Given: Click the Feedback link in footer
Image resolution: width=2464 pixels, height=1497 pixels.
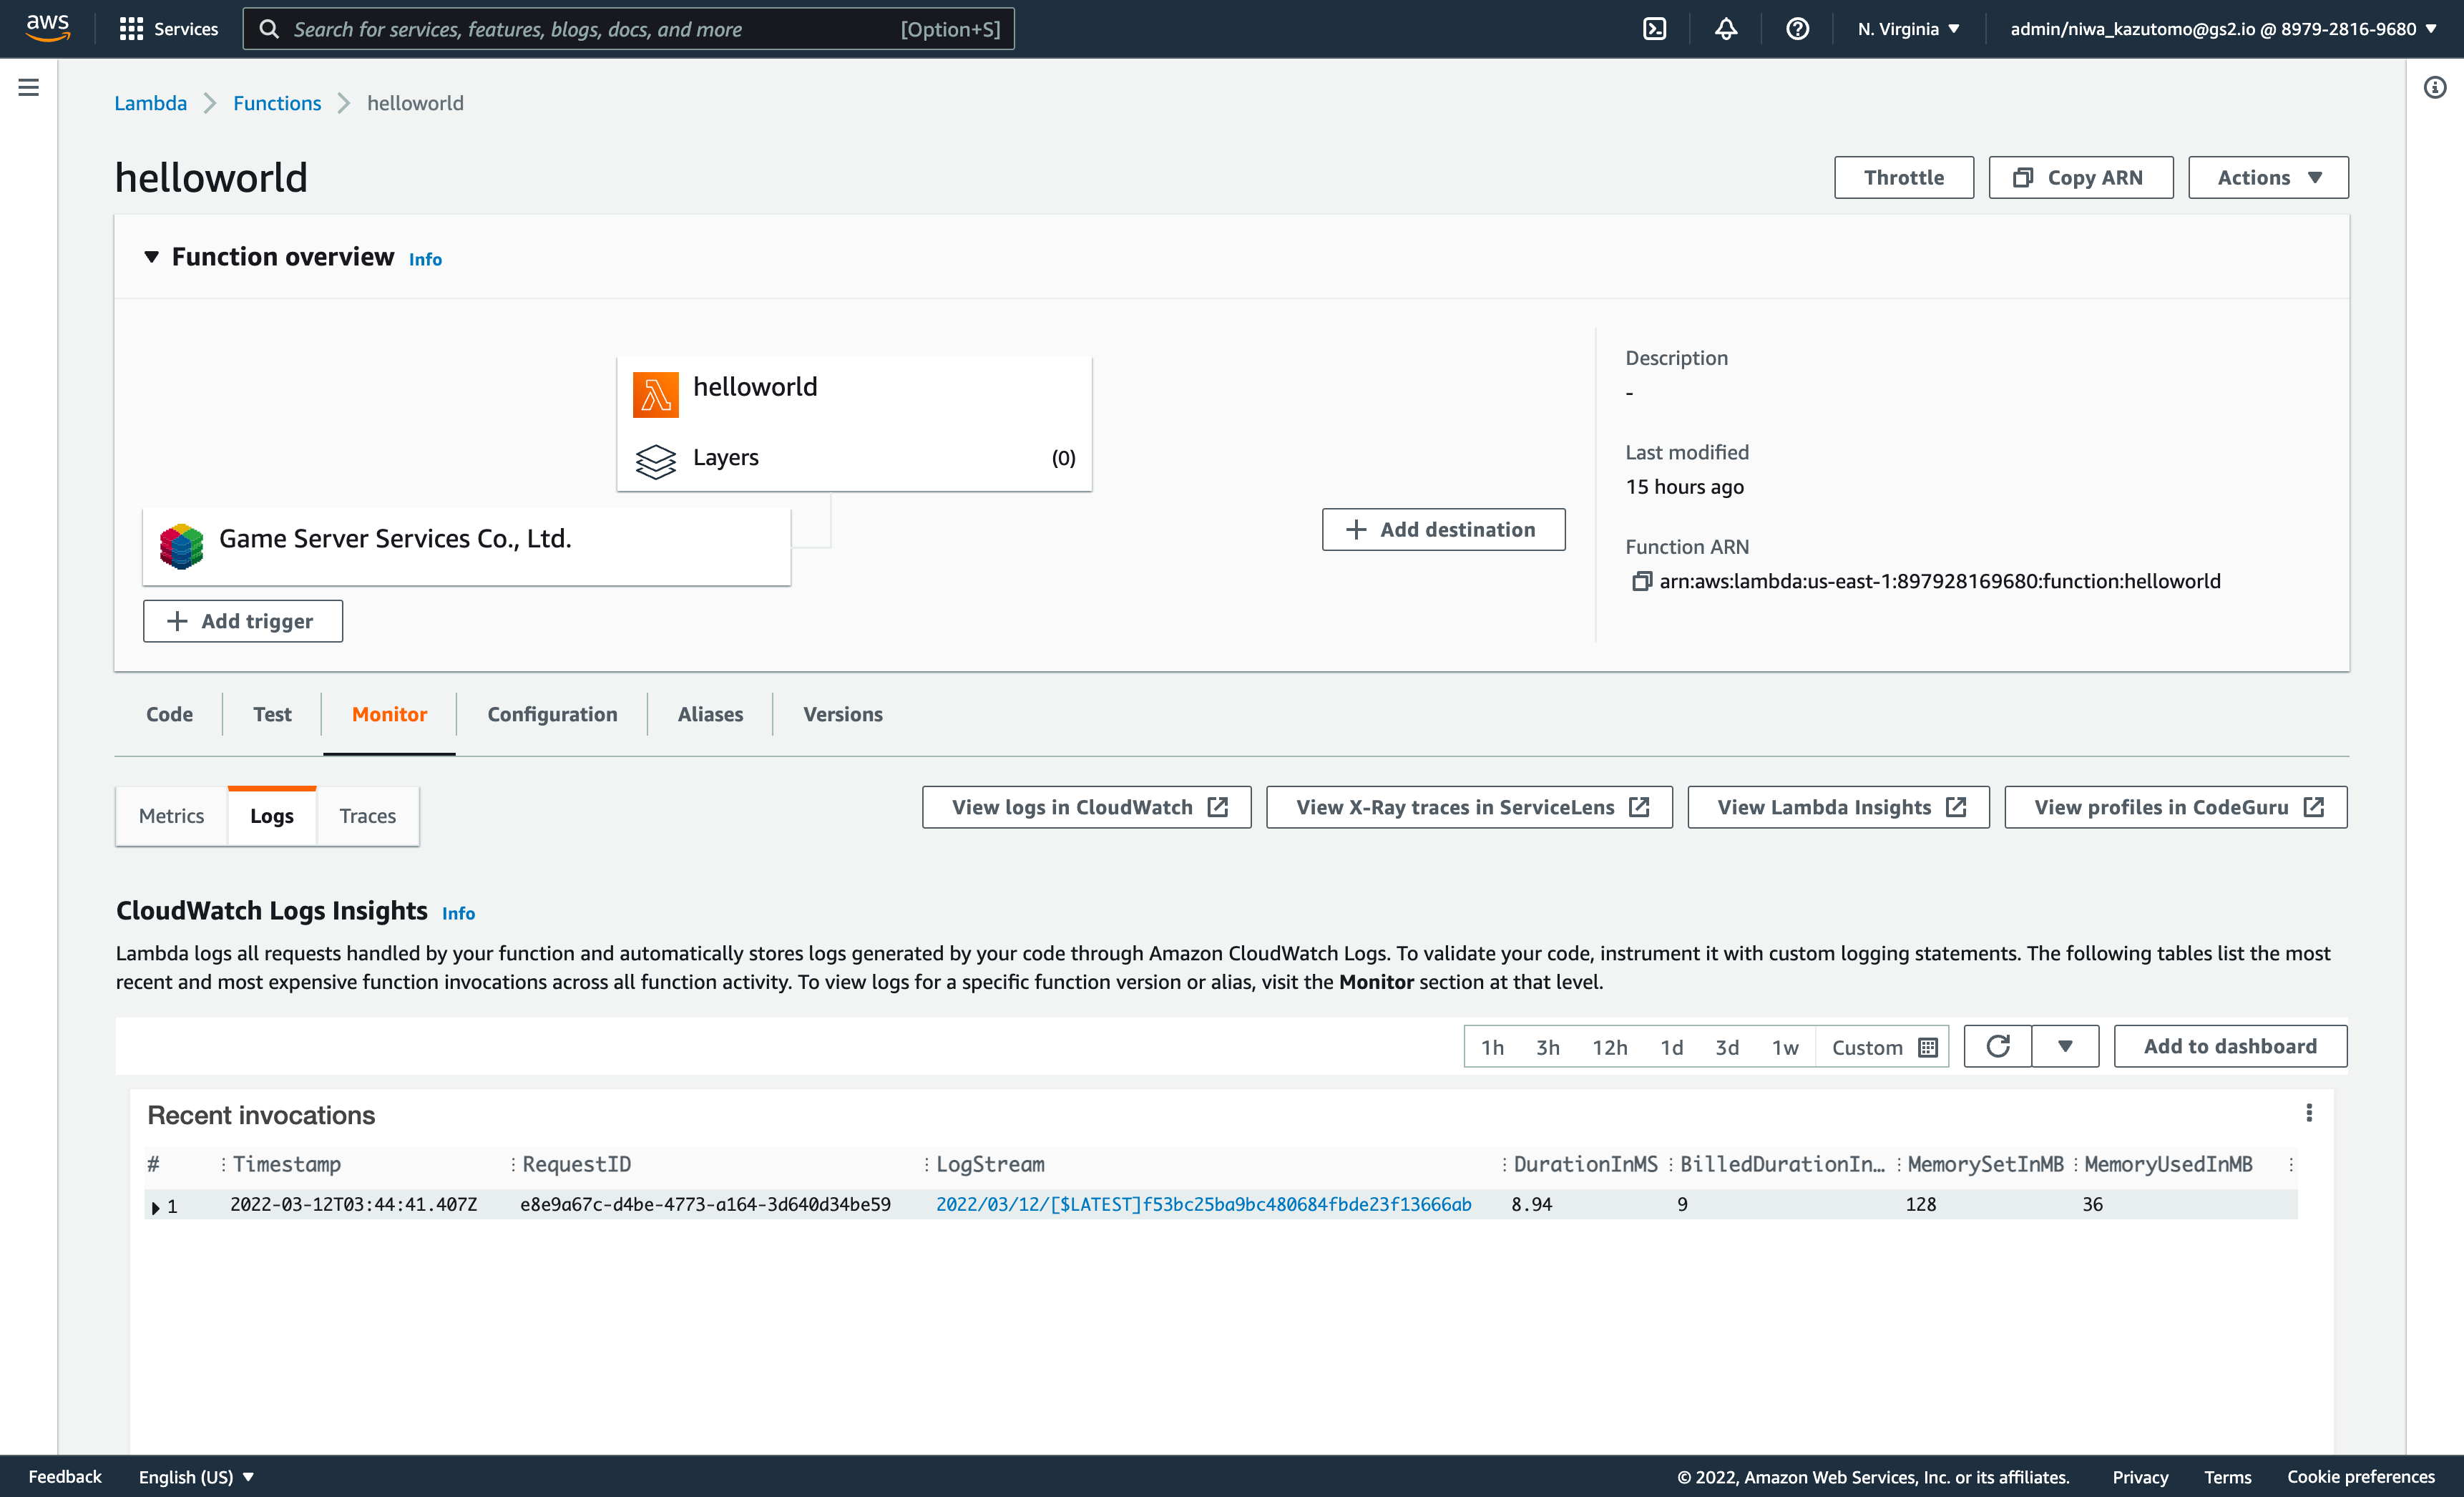Looking at the screenshot, I should point(65,1476).
